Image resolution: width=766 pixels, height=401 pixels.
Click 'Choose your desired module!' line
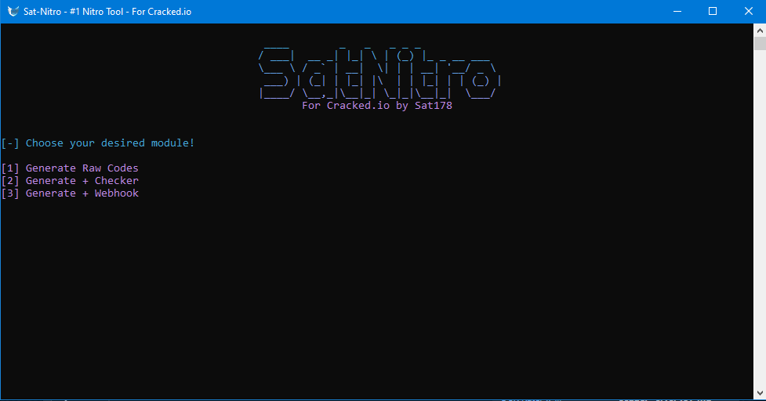pos(98,143)
